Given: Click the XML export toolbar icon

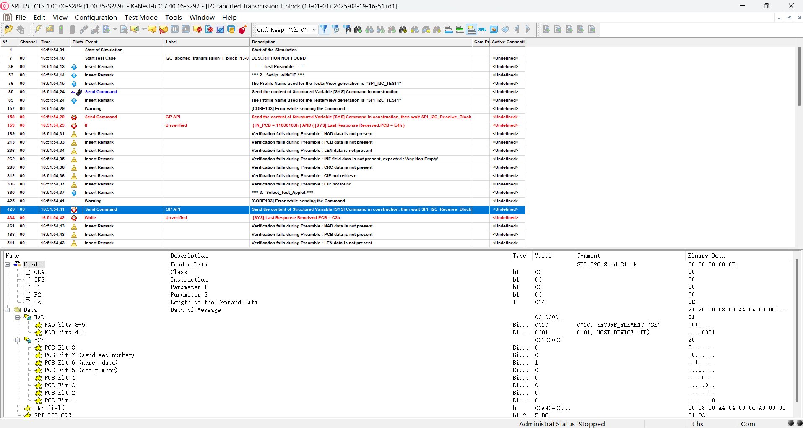Looking at the screenshot, I should pyautogui.click(x=483, y=29).
